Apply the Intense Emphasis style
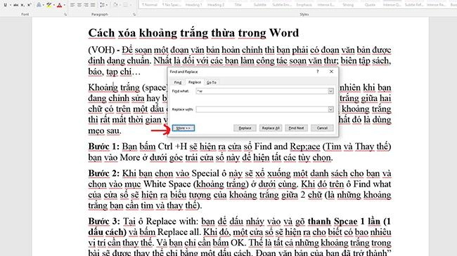457x256 pixels. pyautogui.click(x=326, y=5)
